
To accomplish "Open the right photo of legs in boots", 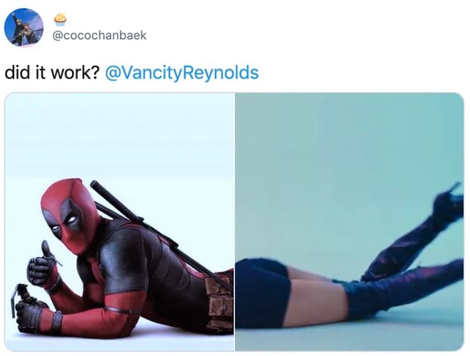I will pyautogui.click(x=350, y=222).
